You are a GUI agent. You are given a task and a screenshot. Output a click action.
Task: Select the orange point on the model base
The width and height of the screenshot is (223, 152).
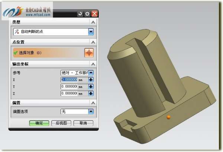coord(168,117)
